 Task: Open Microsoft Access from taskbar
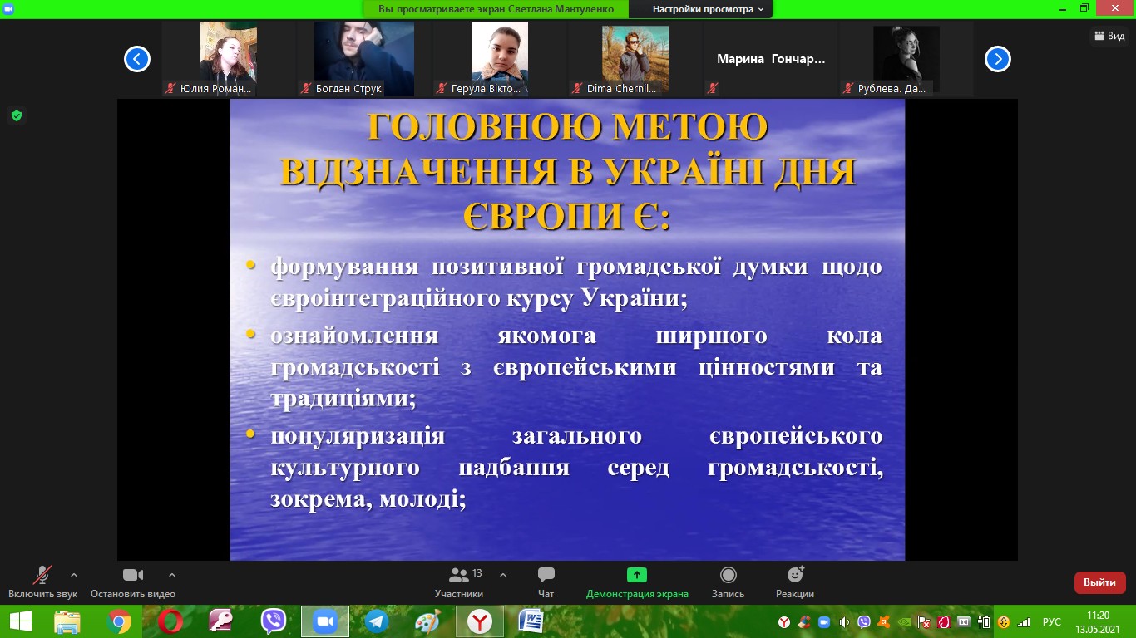(x=222, y=621)
